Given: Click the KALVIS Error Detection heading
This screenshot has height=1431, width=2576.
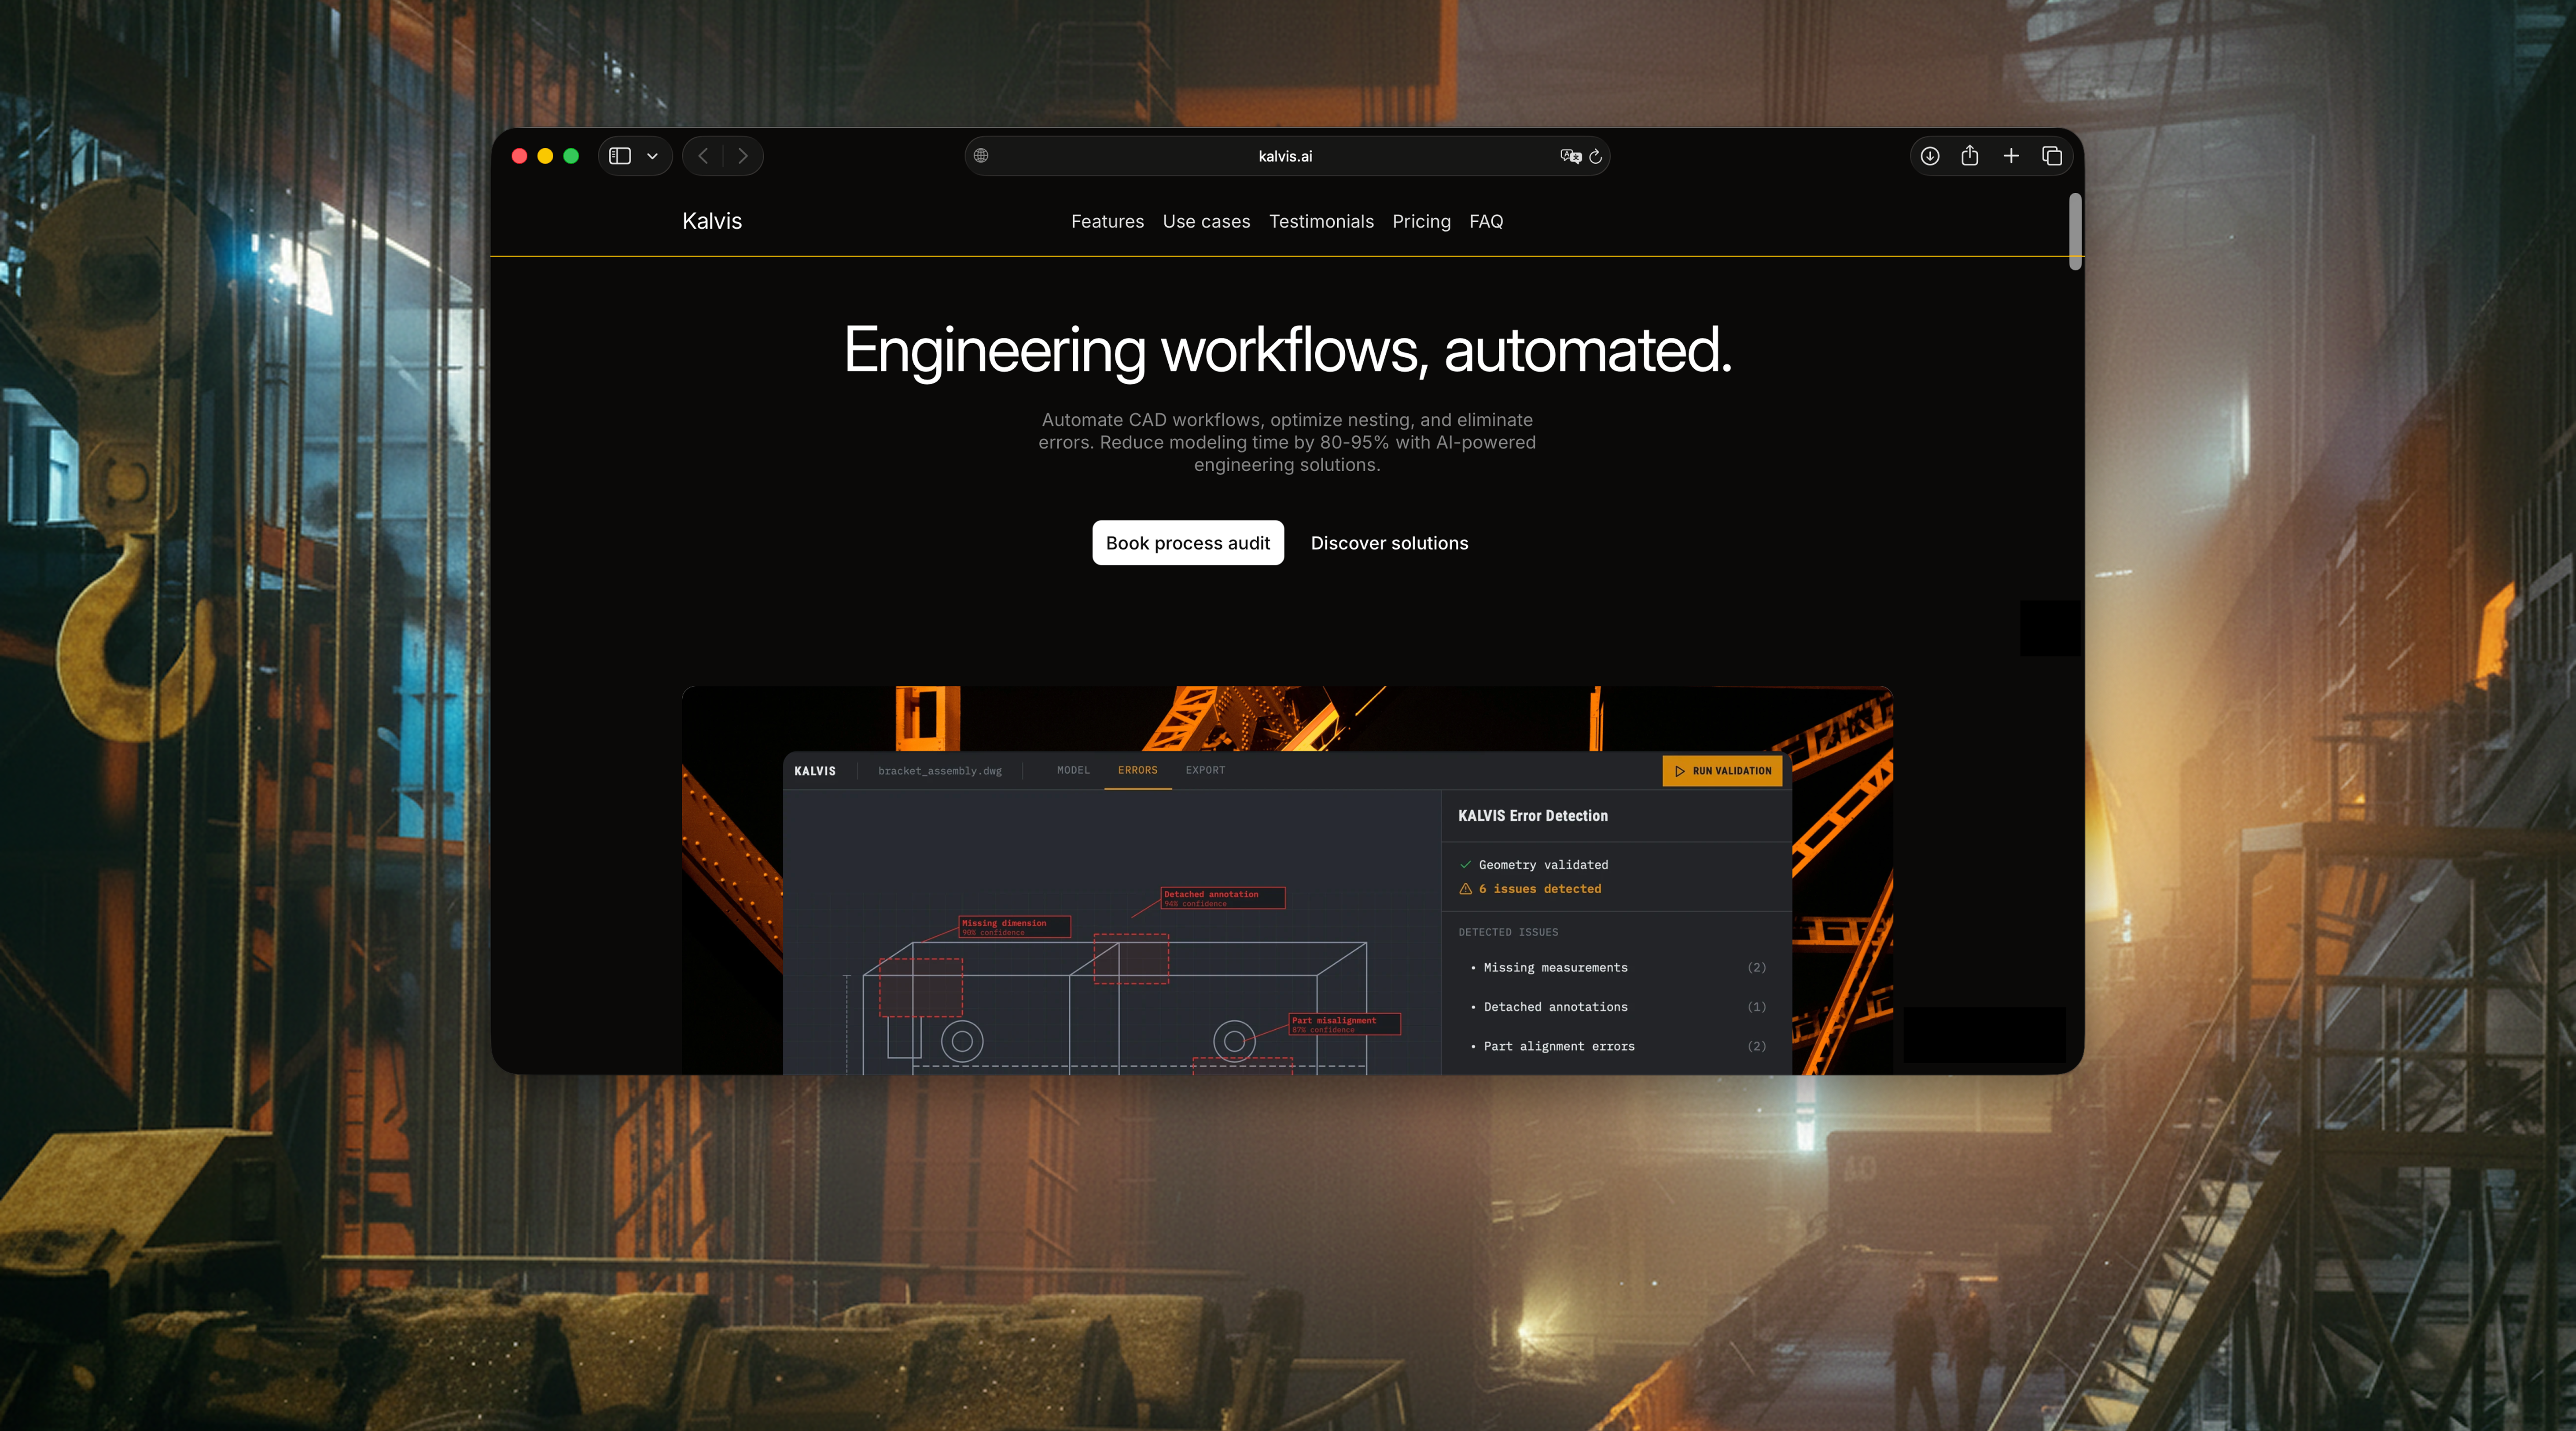Looking at the screenshot, I should [1533, 815].
